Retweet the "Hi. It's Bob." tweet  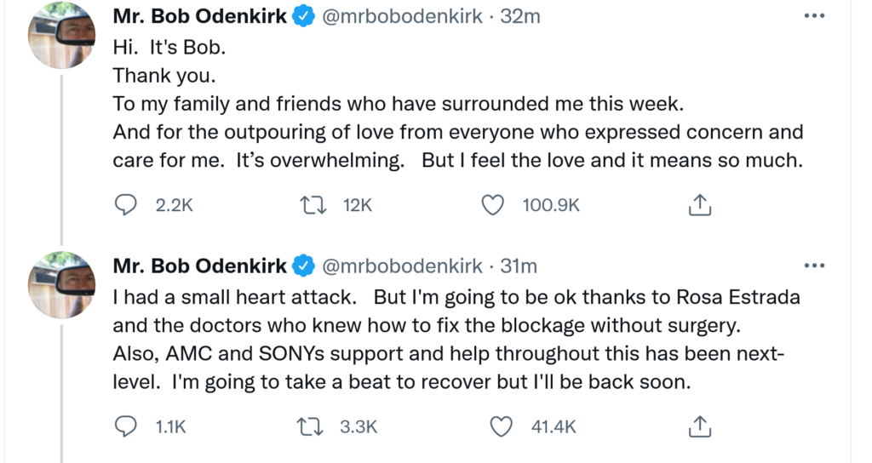pos(313,205)
